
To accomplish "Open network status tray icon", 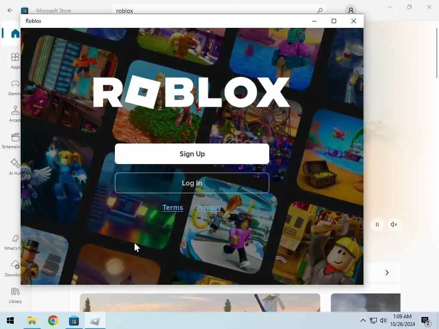I will 373,320.
